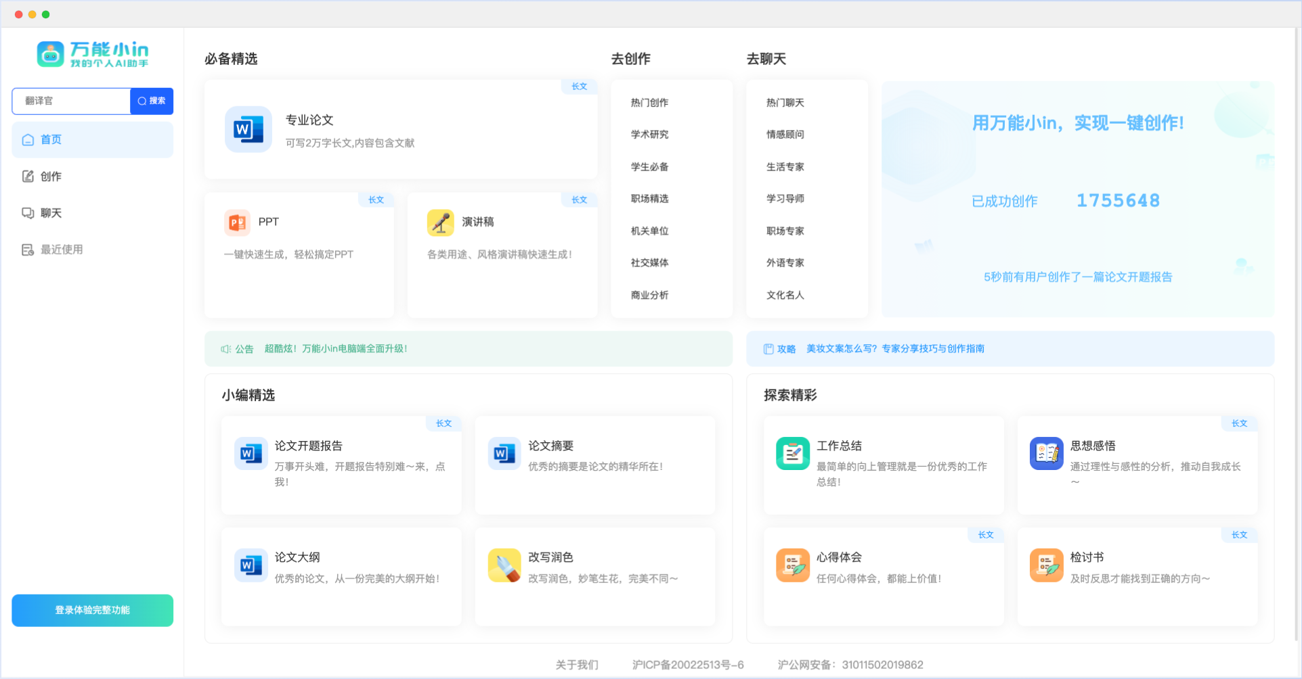
Task: Click the speaker icon next to 公告
Action: (x=224, y=348)
